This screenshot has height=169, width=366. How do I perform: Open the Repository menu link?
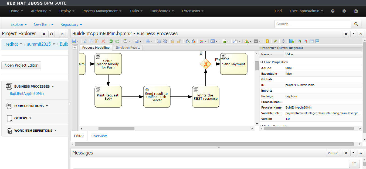pyautogui.click(x=71, y=24)
